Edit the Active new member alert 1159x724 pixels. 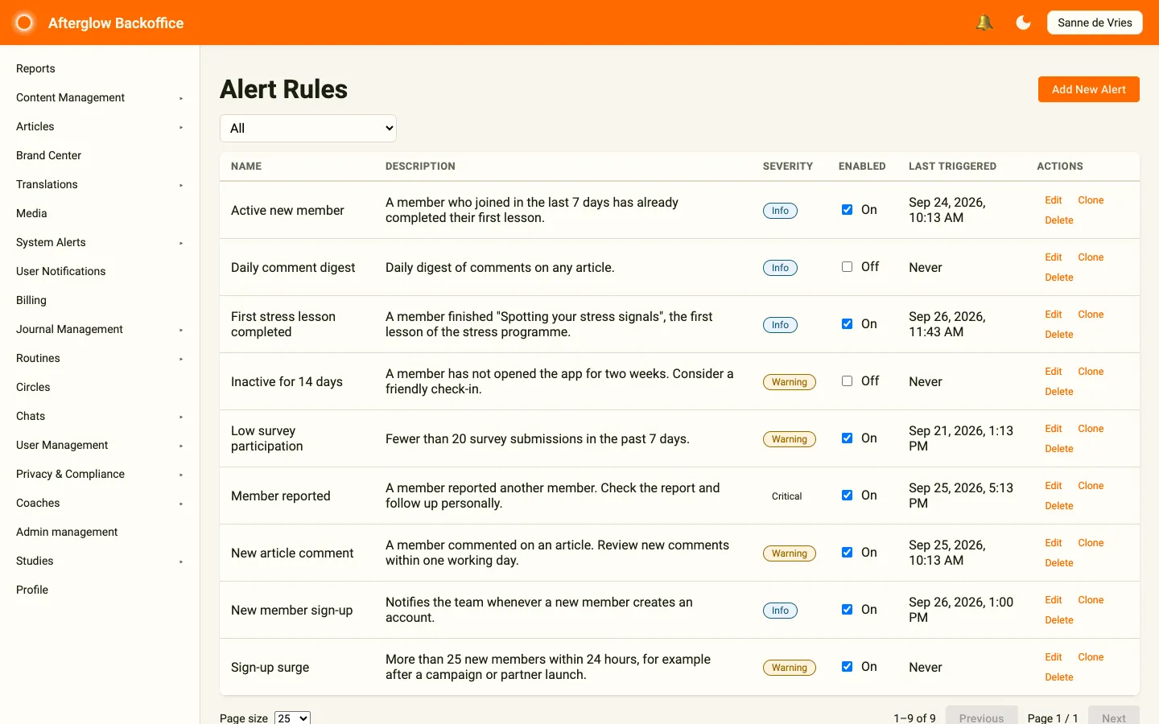tap(1054, 200)
